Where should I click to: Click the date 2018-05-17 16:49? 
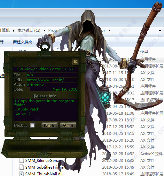tap(118, 174)
